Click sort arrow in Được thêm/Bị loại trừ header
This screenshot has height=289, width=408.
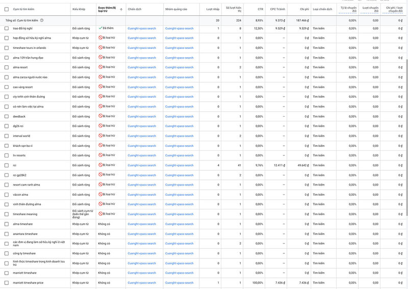[x=121, y=10]
